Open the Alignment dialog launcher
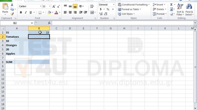The image size is (197, 110). [x=95, y=18]
